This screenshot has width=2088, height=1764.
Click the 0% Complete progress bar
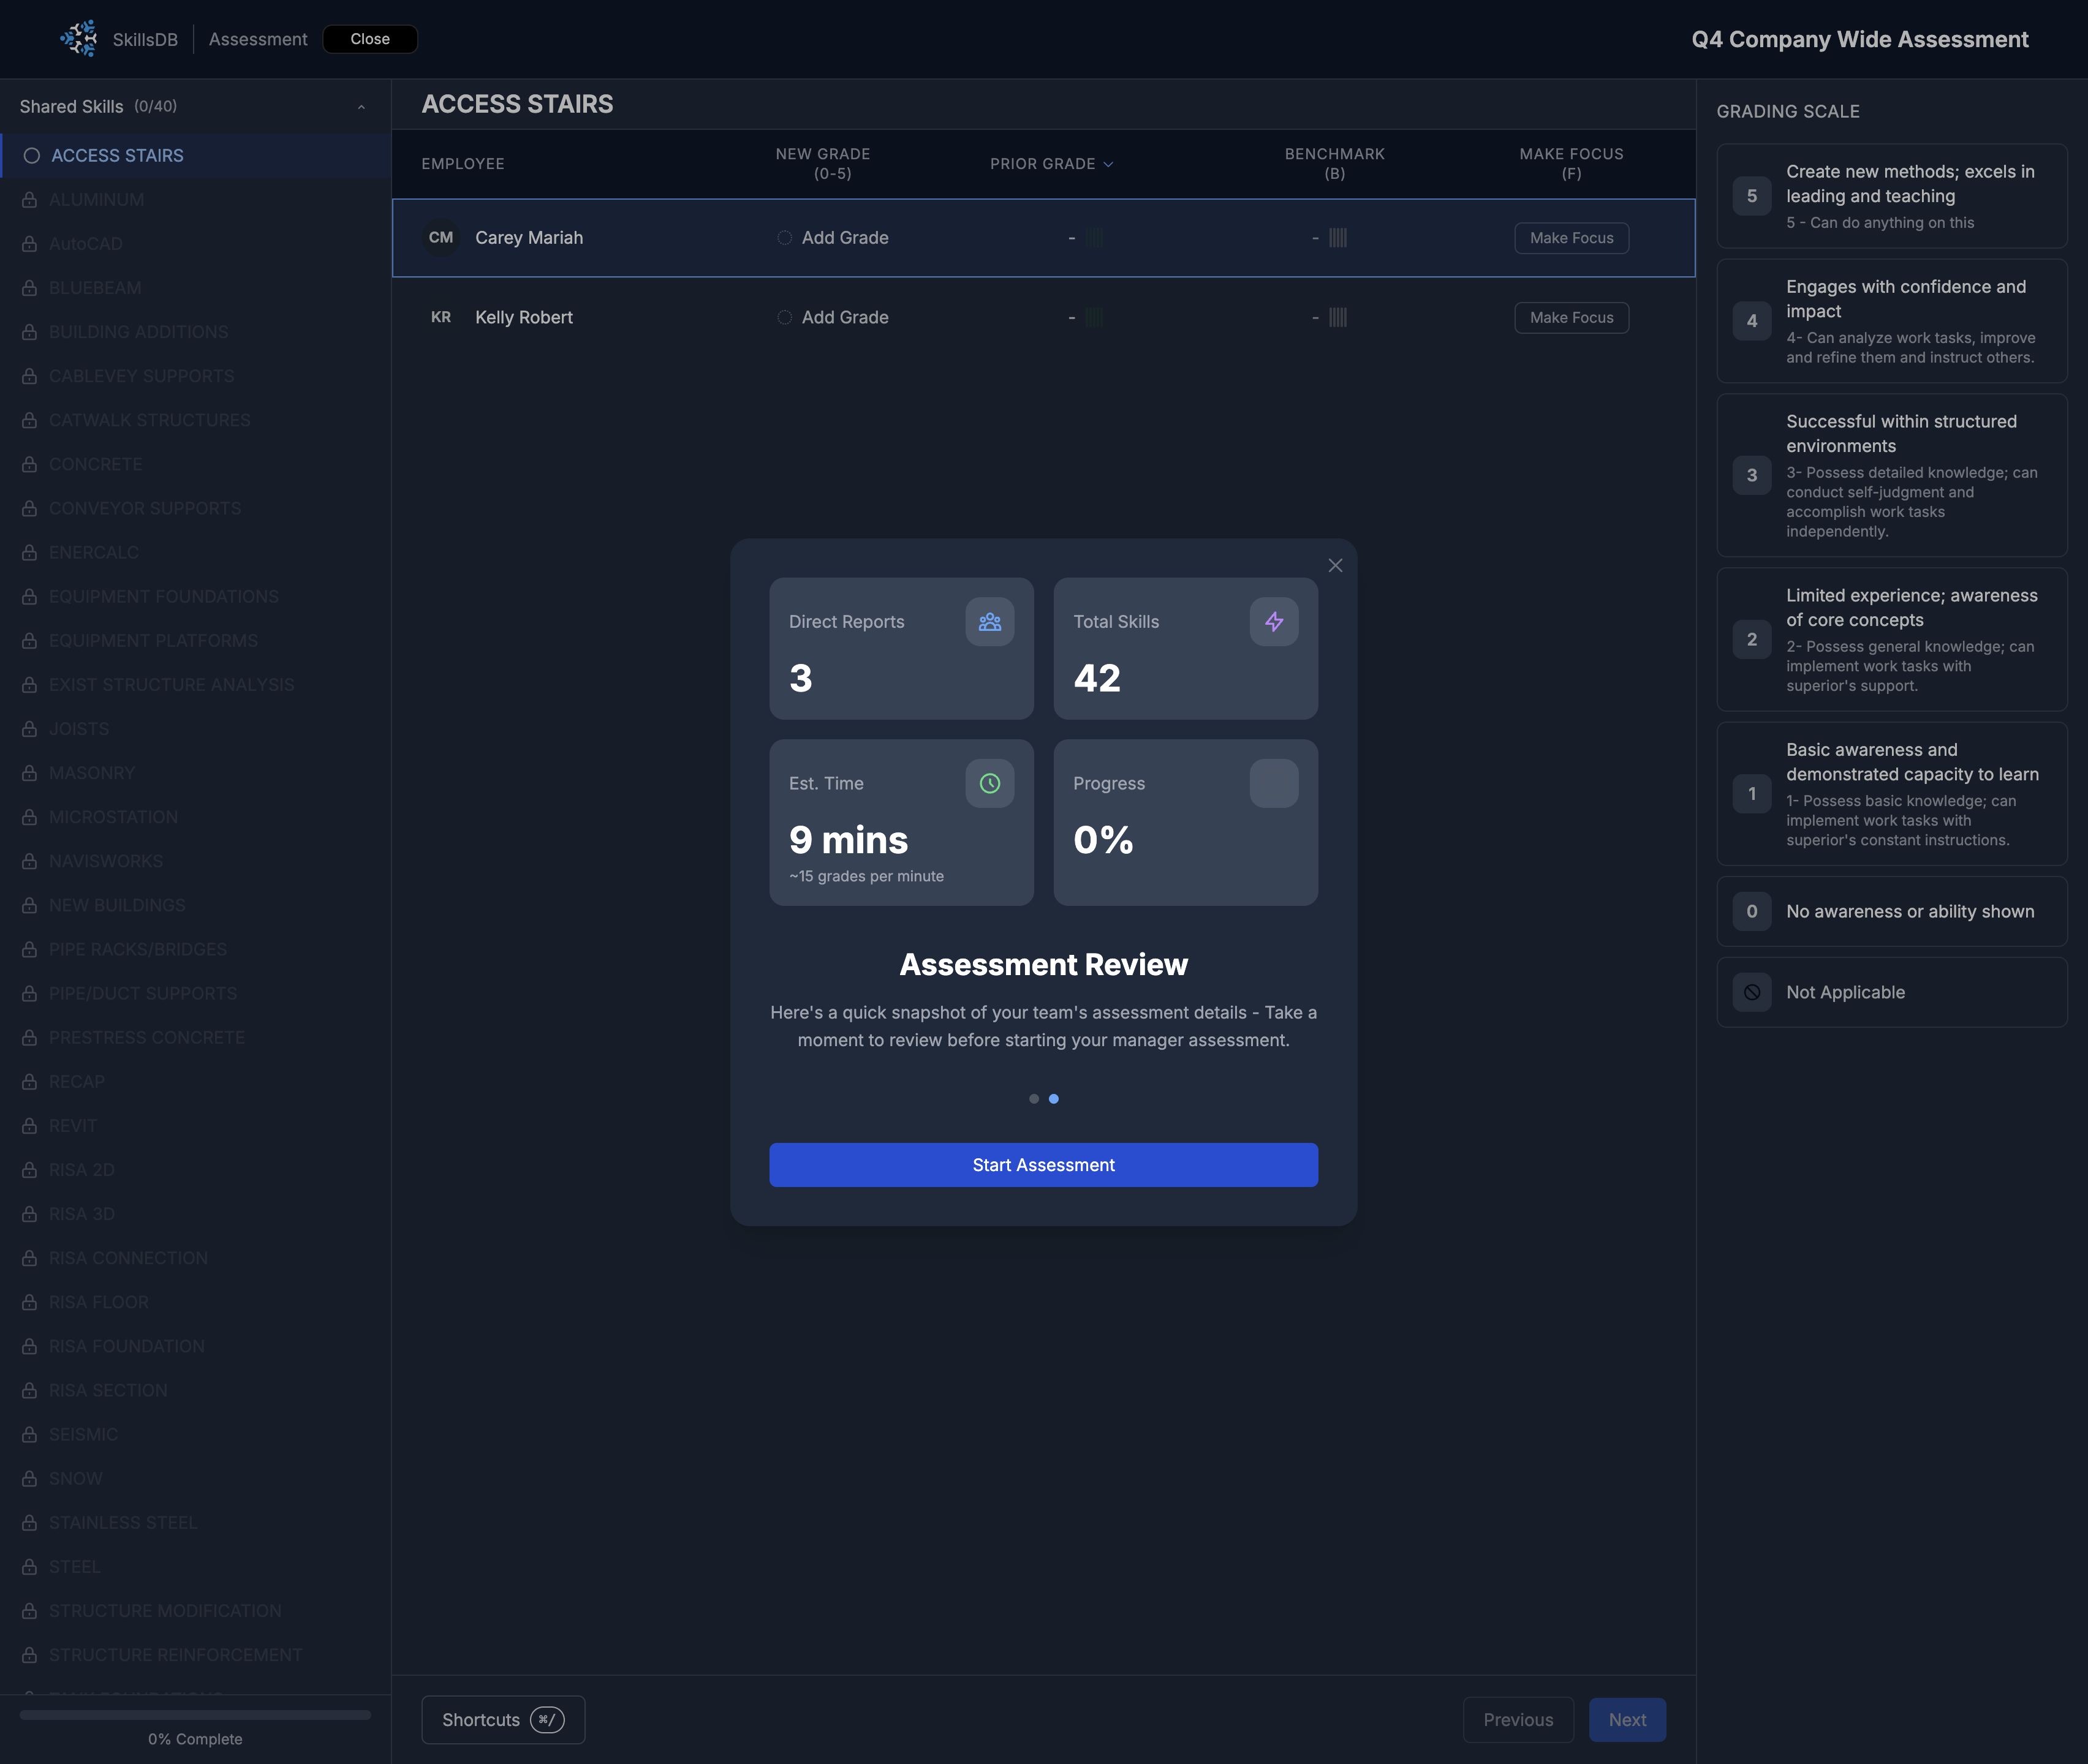(x=195, y=1714)
